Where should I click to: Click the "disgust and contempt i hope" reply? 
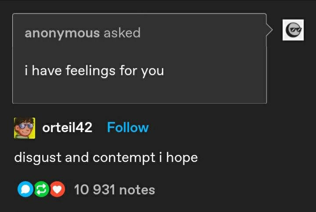[106, 158]
